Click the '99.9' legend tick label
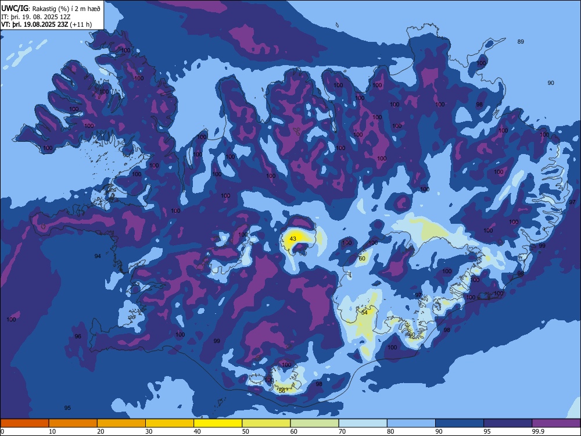 click(x=538, y=431)
